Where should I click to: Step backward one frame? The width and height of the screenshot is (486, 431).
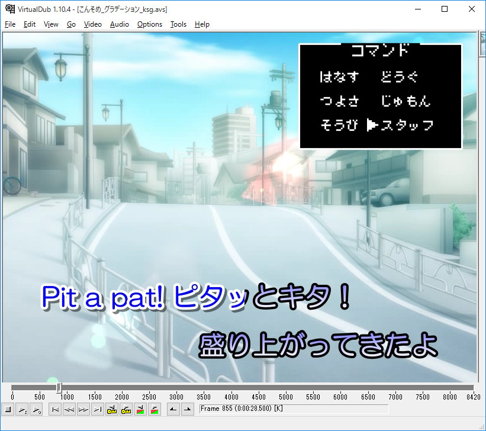pos(69,409)
